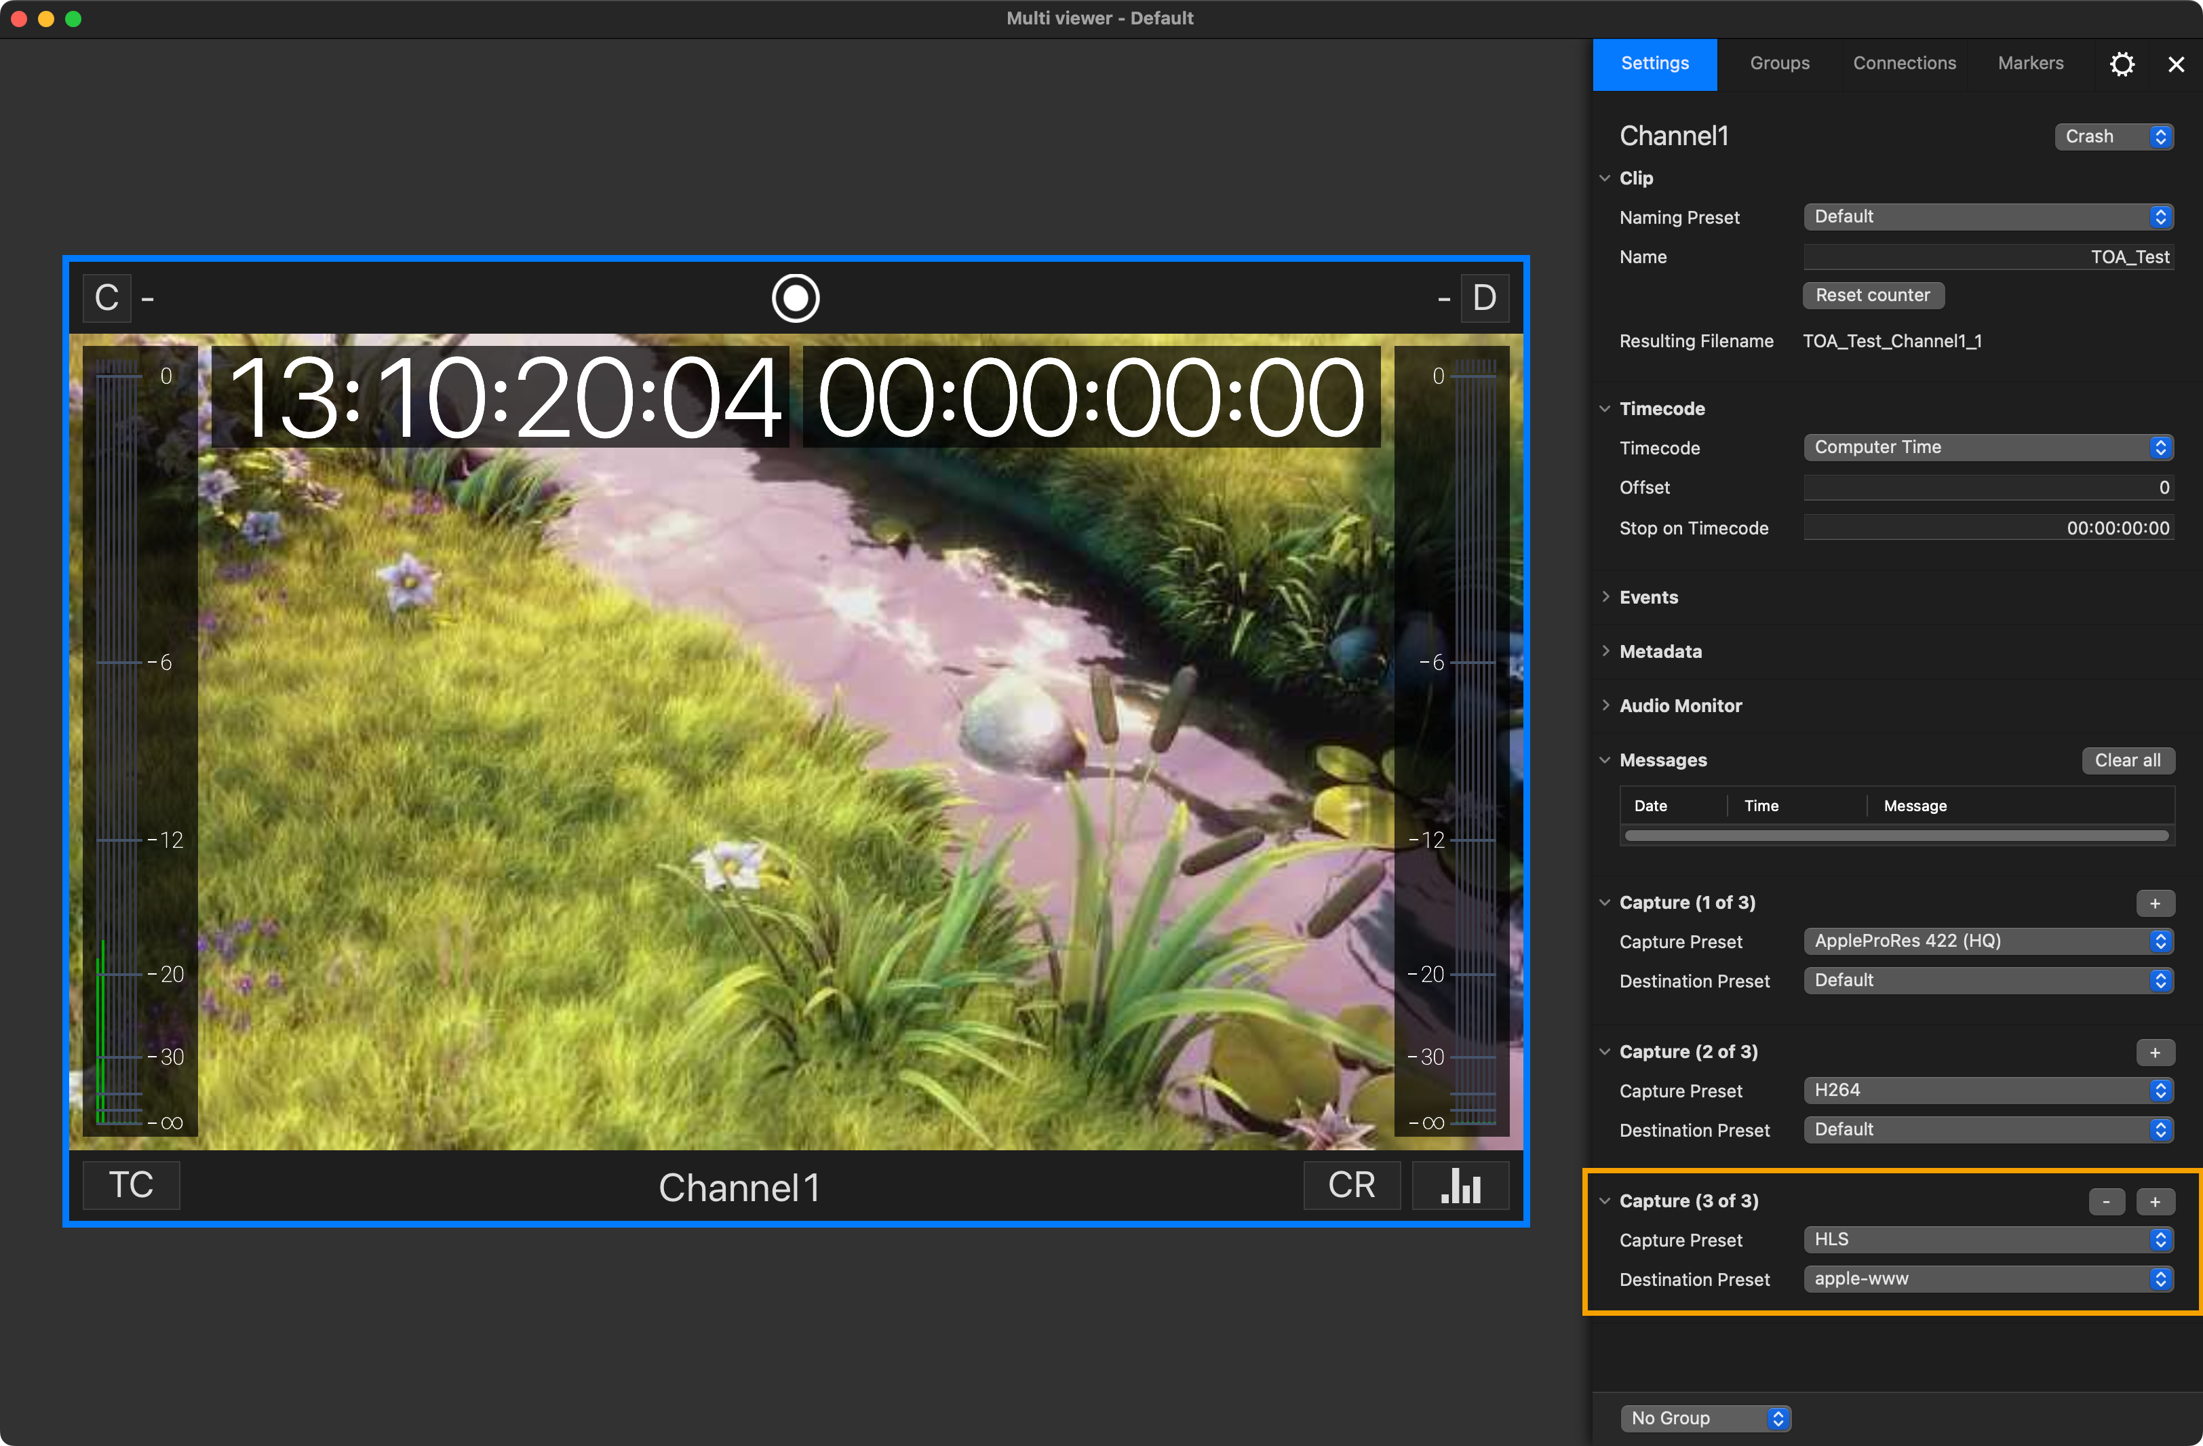2203x1446 pixels.
Task: Click the Channel1 heading in settings panel
Action: [1673, 136]
